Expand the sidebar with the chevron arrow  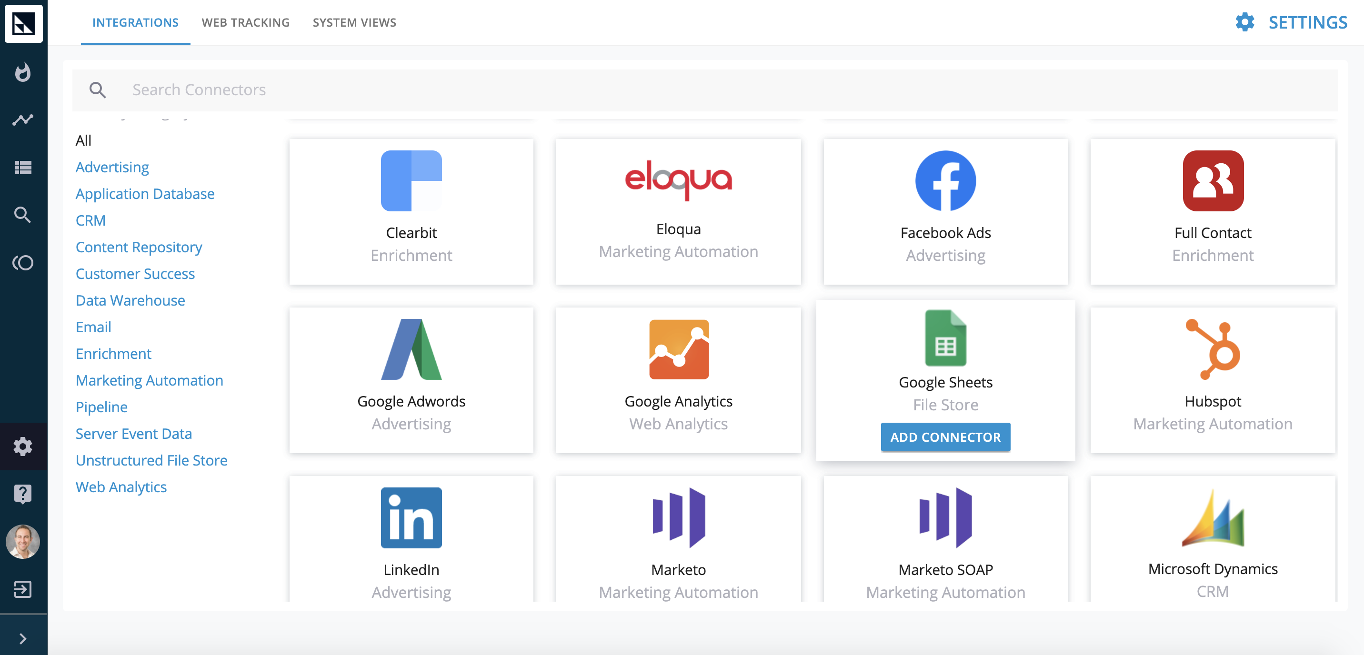[23, 639]
